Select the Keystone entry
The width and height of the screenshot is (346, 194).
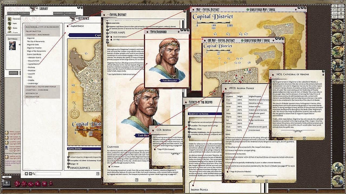pos(31,71)
